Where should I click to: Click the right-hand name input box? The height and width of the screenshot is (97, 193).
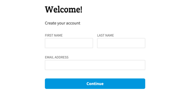click(121, 43)
